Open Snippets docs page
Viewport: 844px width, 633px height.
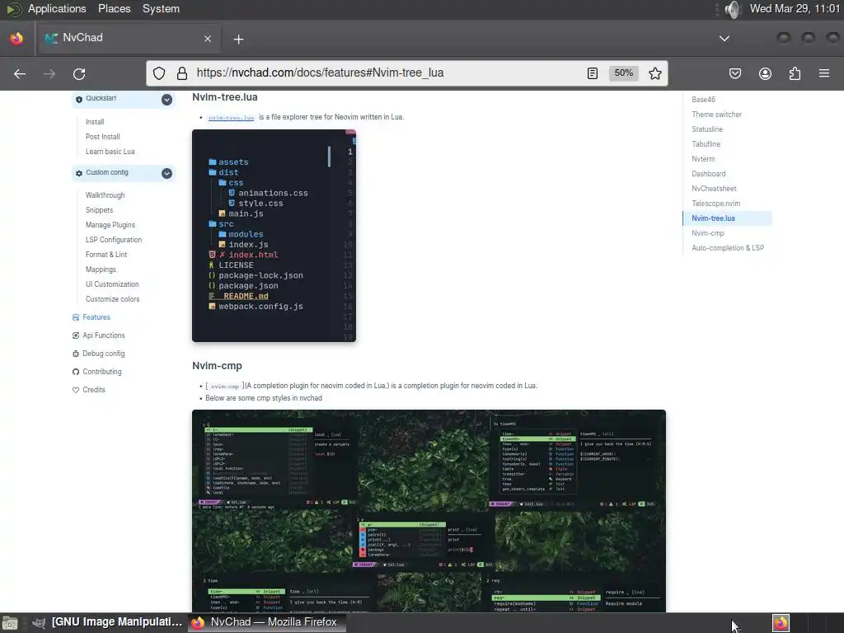[x=99, y=210]
